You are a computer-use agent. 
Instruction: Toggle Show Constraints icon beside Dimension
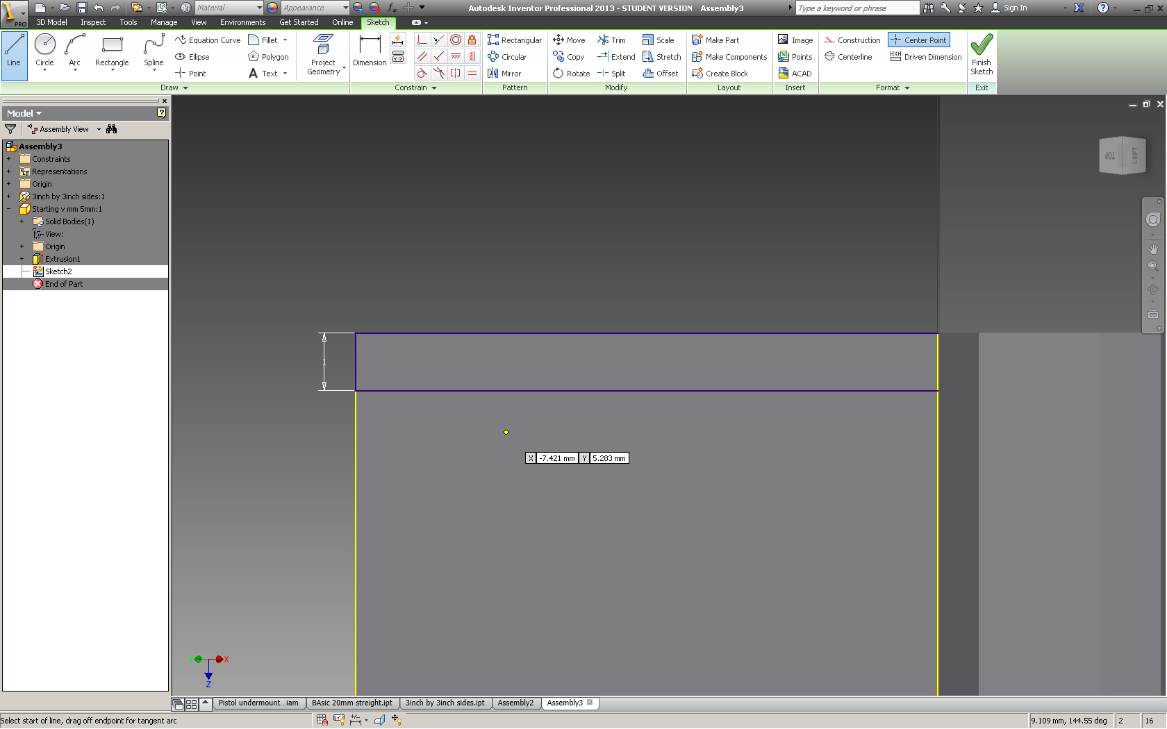click(x=398, y=57)
